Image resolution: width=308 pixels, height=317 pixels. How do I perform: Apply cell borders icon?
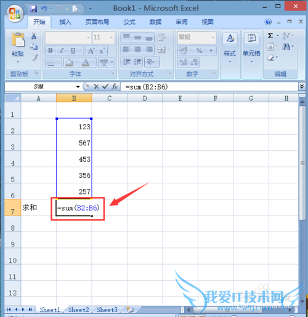[x=51, y=62]
